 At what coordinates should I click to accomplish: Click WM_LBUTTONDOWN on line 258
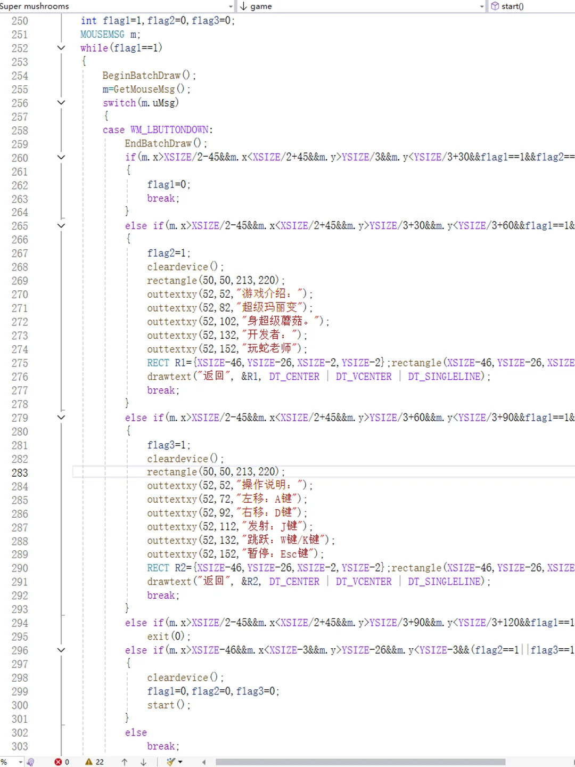coord(170,130)
